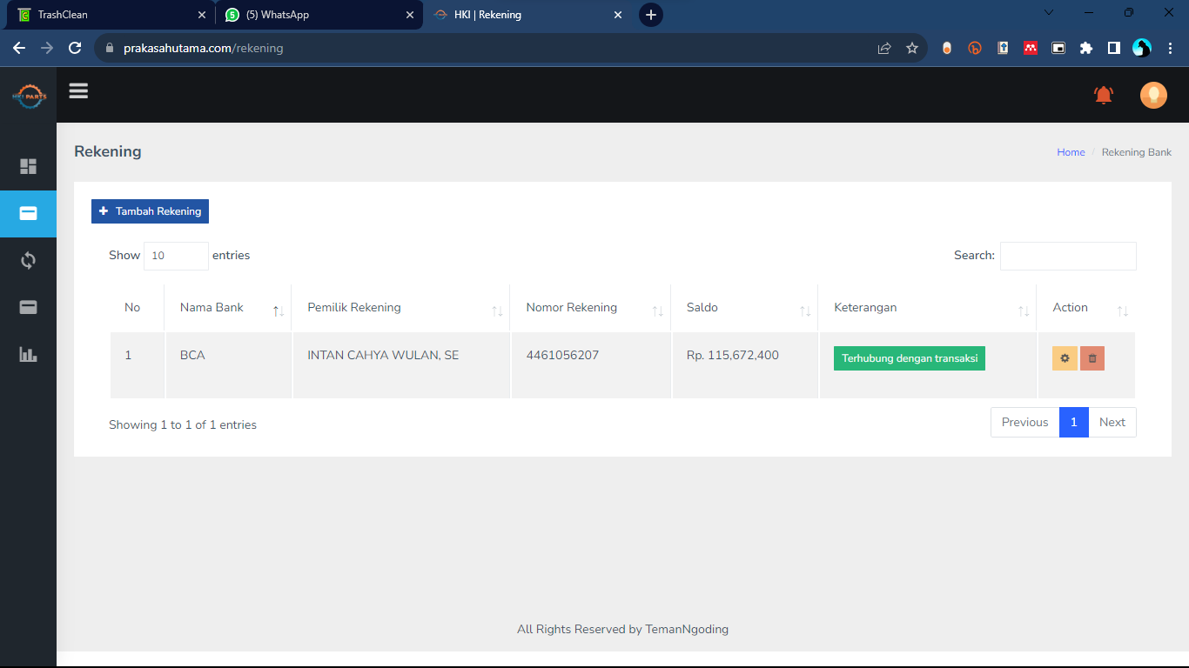The height and width of the screenshot is (668, 1189).
Task: Click the user avatar icon
Action: [1153, 95]
